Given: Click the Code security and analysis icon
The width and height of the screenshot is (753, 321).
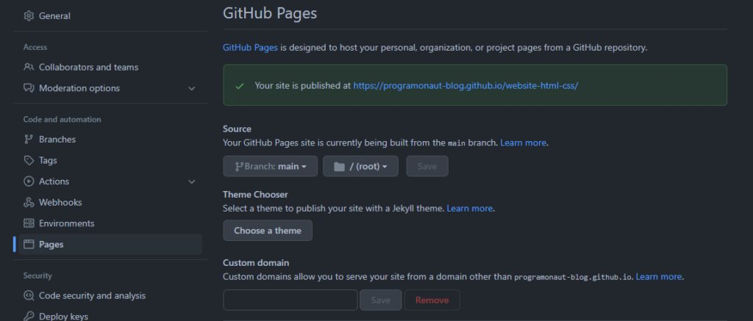Looking at the screenshot, I should pyautogui.click(x=29, y=295).
